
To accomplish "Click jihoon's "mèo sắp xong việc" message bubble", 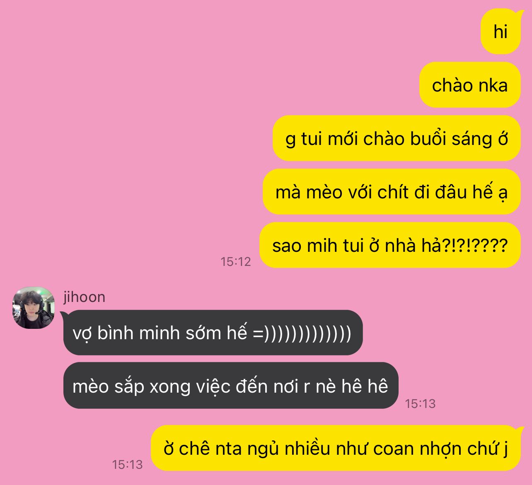I will (231, 386).
